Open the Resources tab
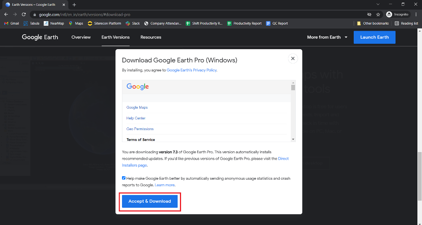This screenshot has width=422, height=225. coord(151,37)
